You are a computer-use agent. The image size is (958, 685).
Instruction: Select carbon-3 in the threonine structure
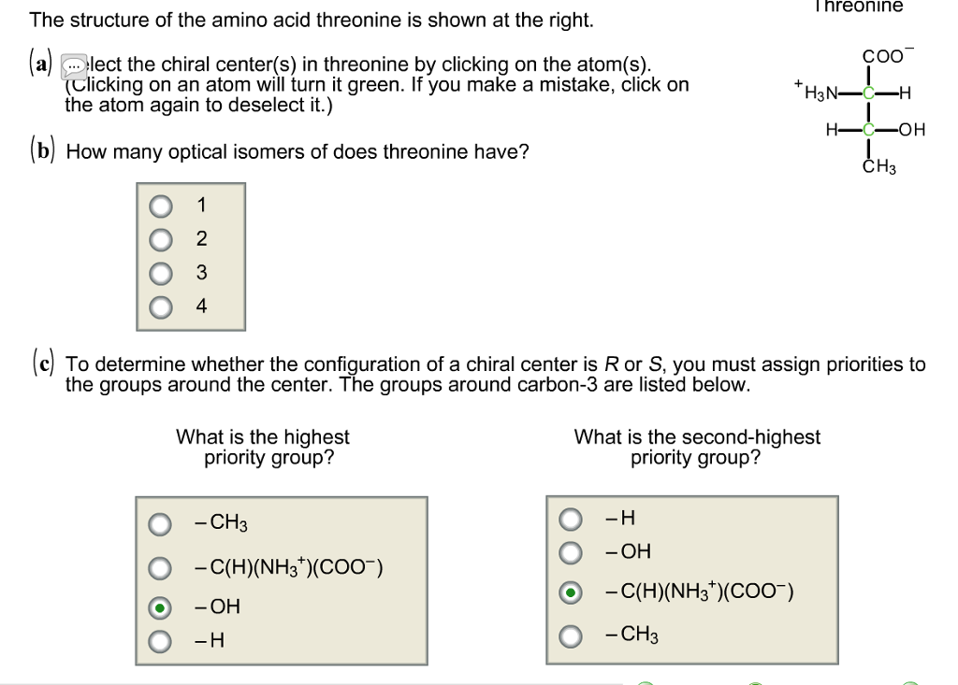(x=870, y=131)
